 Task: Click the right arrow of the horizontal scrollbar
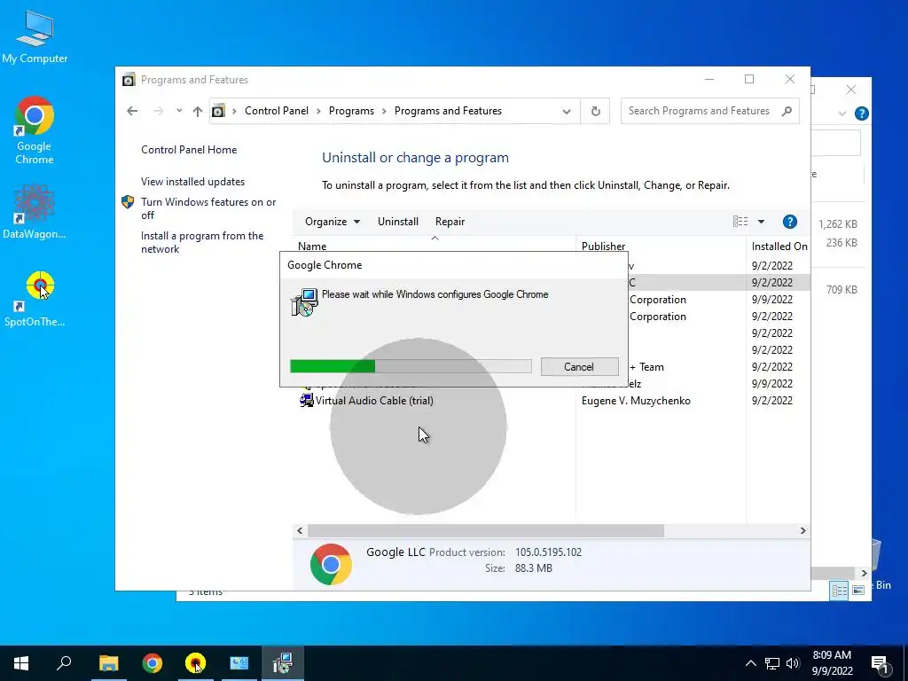[802, 530]
